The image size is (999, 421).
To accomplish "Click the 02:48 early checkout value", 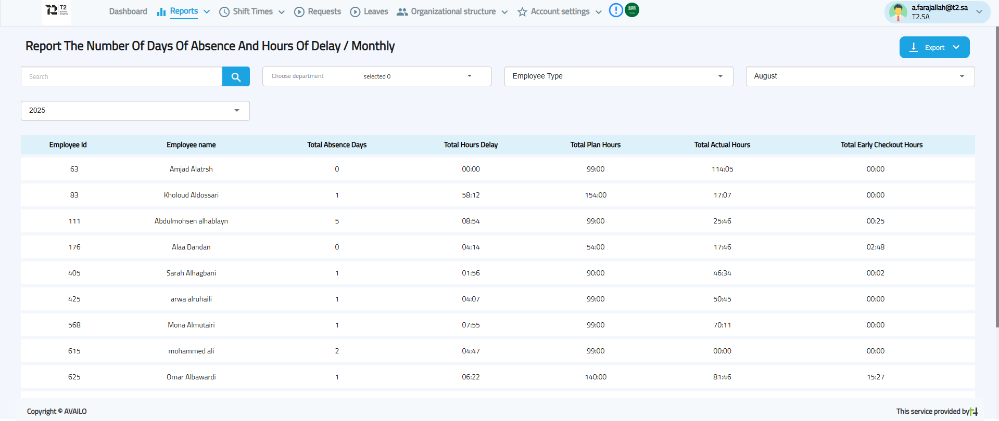I will coord(876,247).
